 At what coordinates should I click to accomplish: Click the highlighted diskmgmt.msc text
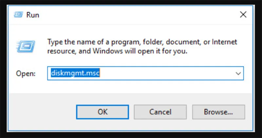tap(75, 73)
